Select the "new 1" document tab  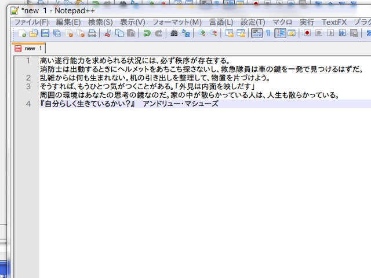[28, 48]
